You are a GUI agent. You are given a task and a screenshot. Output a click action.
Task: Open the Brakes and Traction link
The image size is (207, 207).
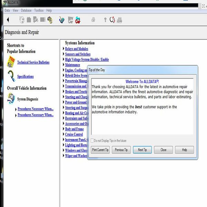[76, 91]
